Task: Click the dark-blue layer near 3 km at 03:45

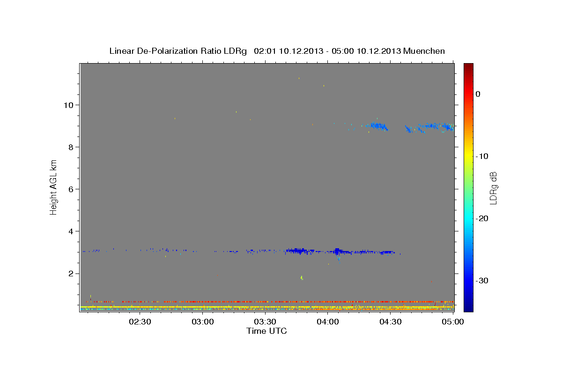Action: point(297,251)
